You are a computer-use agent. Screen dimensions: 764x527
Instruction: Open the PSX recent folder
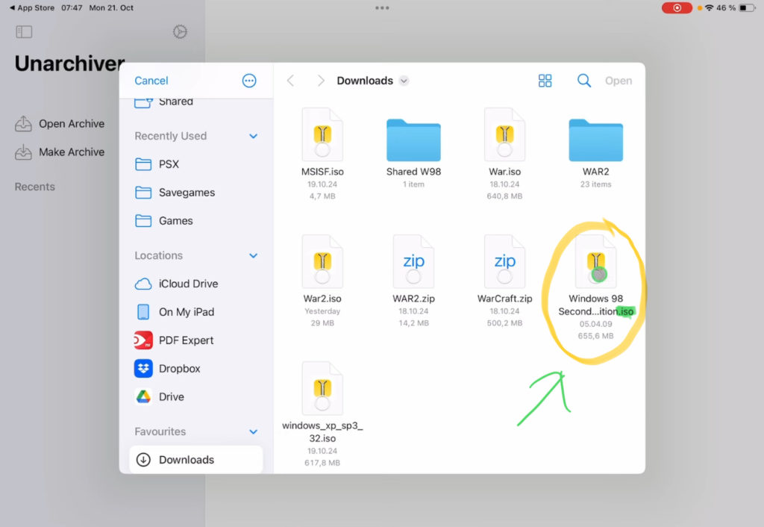coord(196,164)
